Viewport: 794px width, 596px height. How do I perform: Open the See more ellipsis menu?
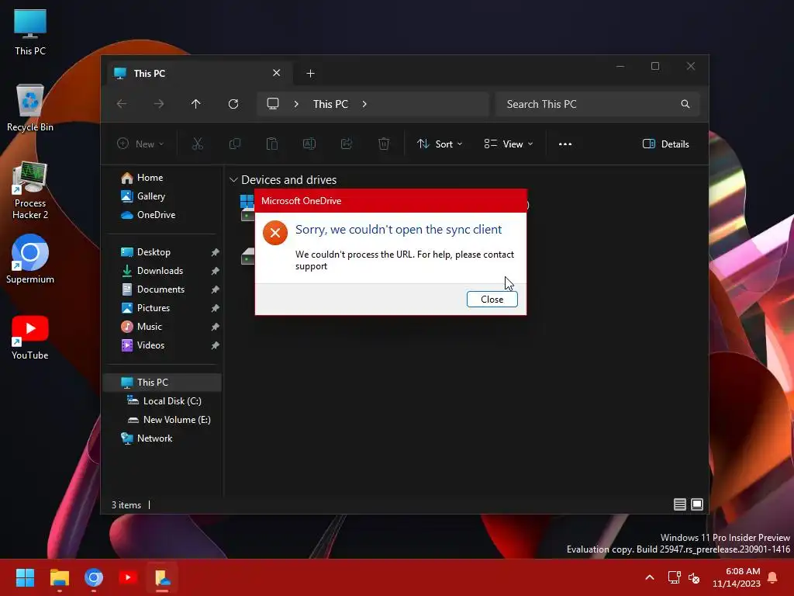click(x=565, y=144)
